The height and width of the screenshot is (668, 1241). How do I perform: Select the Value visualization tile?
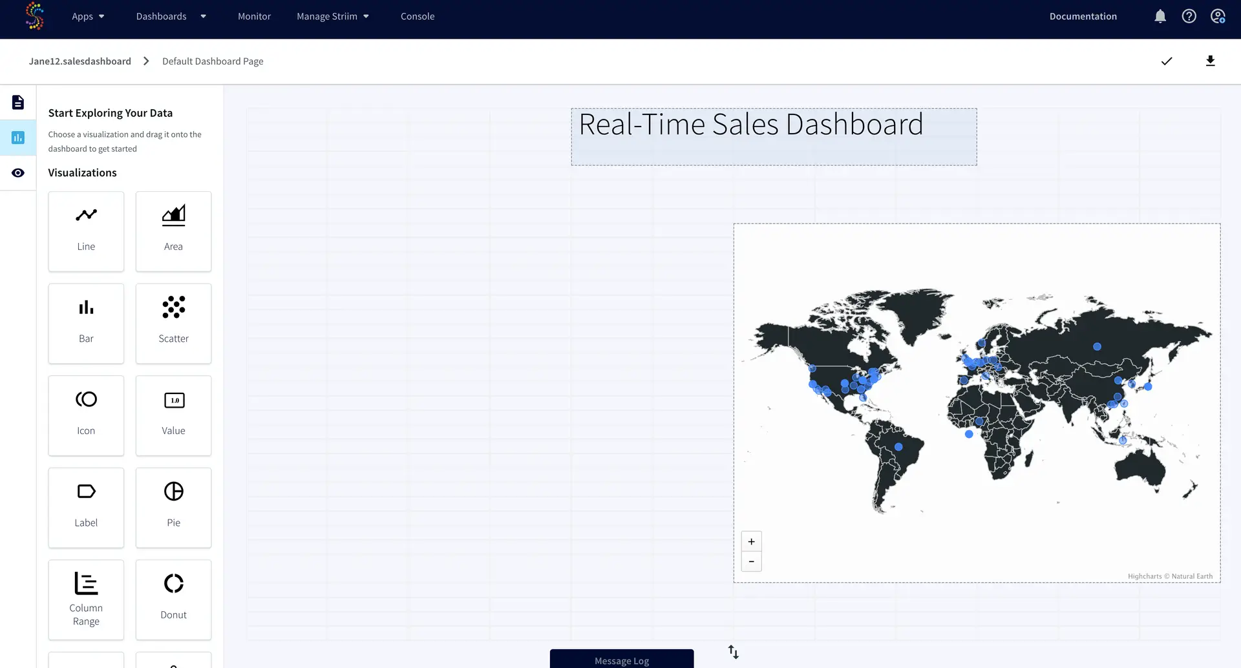[173, 415]
